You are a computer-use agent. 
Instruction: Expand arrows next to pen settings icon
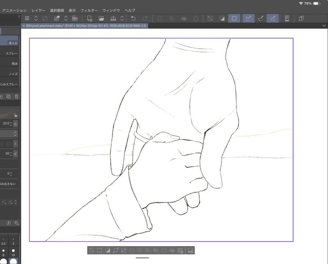click(66, 18)
